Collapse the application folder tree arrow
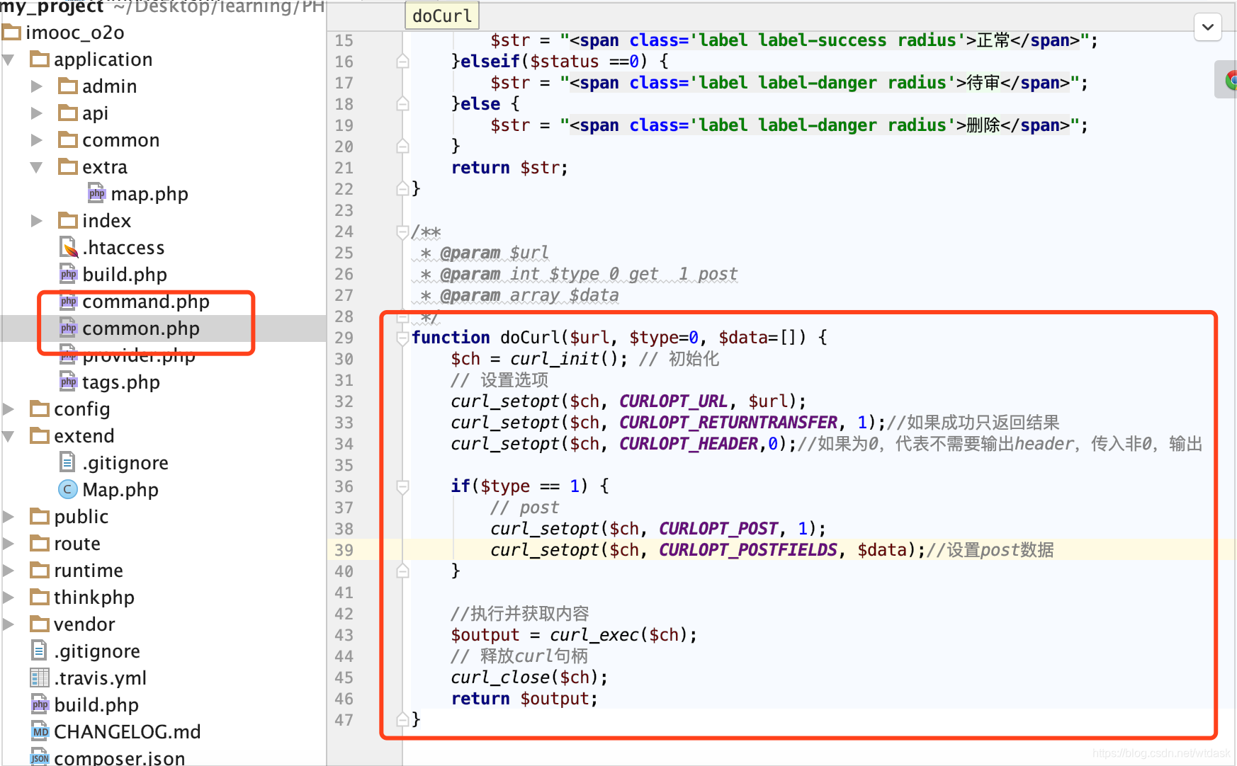1237x766 pixels. [x=9, y=60]
